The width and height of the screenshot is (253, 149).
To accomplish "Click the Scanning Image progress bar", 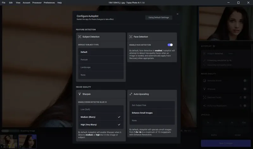I will [10, 131].
